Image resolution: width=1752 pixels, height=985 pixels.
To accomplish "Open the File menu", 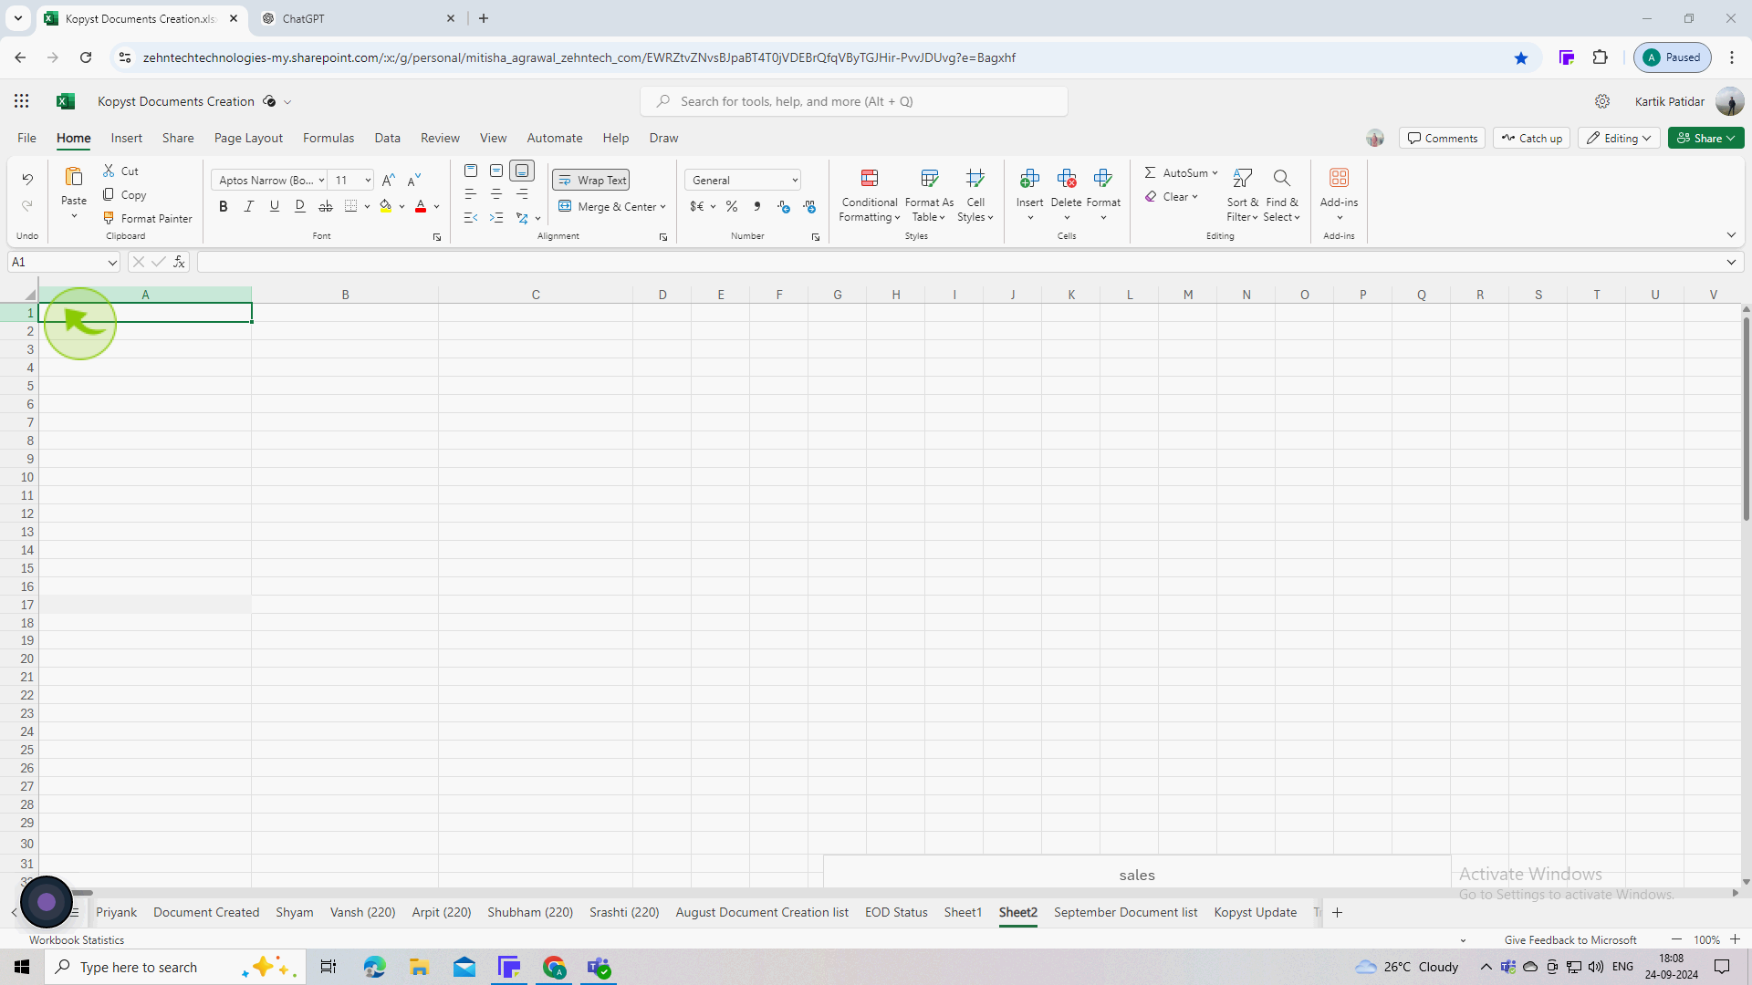I will pos(27,138).
